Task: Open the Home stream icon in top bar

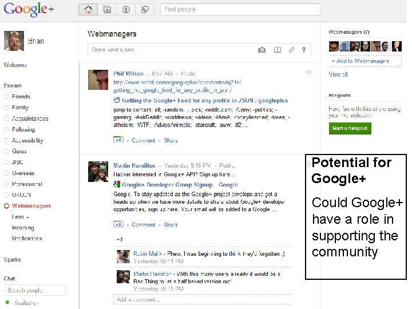Action: [x=88, y=10]
